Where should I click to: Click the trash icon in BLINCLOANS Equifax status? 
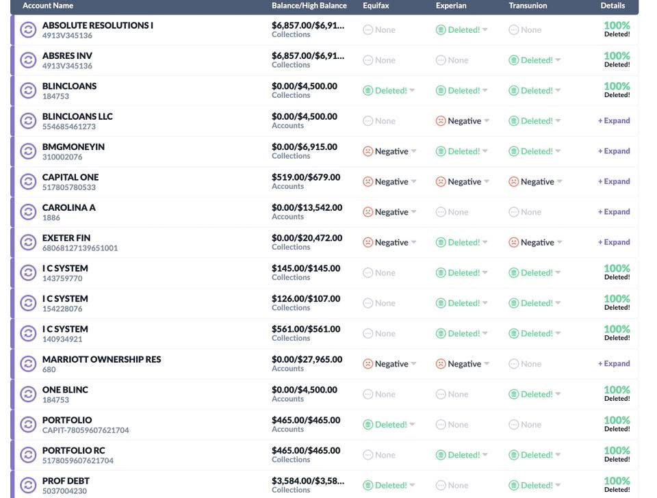tap(368, 91)
